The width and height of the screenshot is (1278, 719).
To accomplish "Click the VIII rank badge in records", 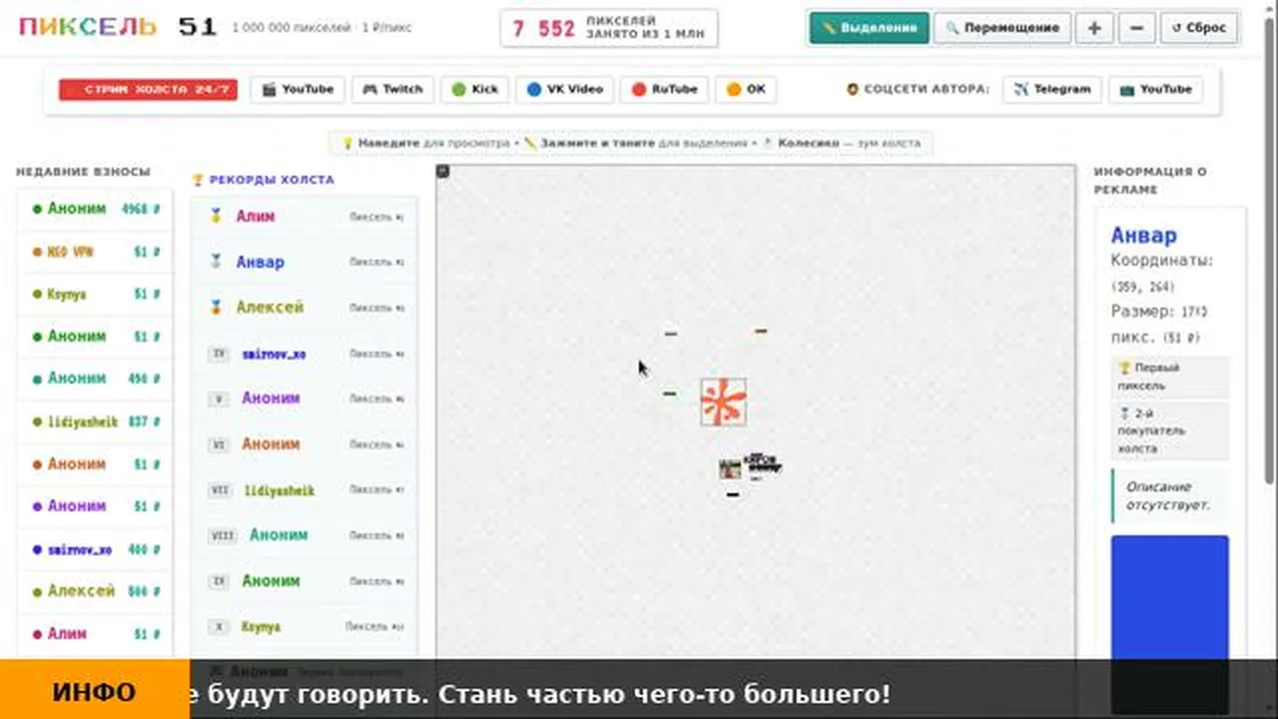I will click(223, 535).
